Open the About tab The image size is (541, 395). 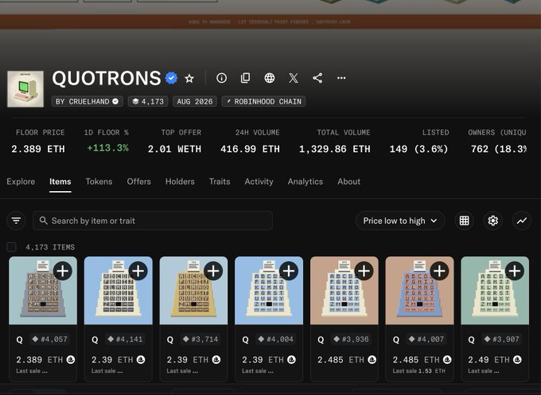(348, 182)
